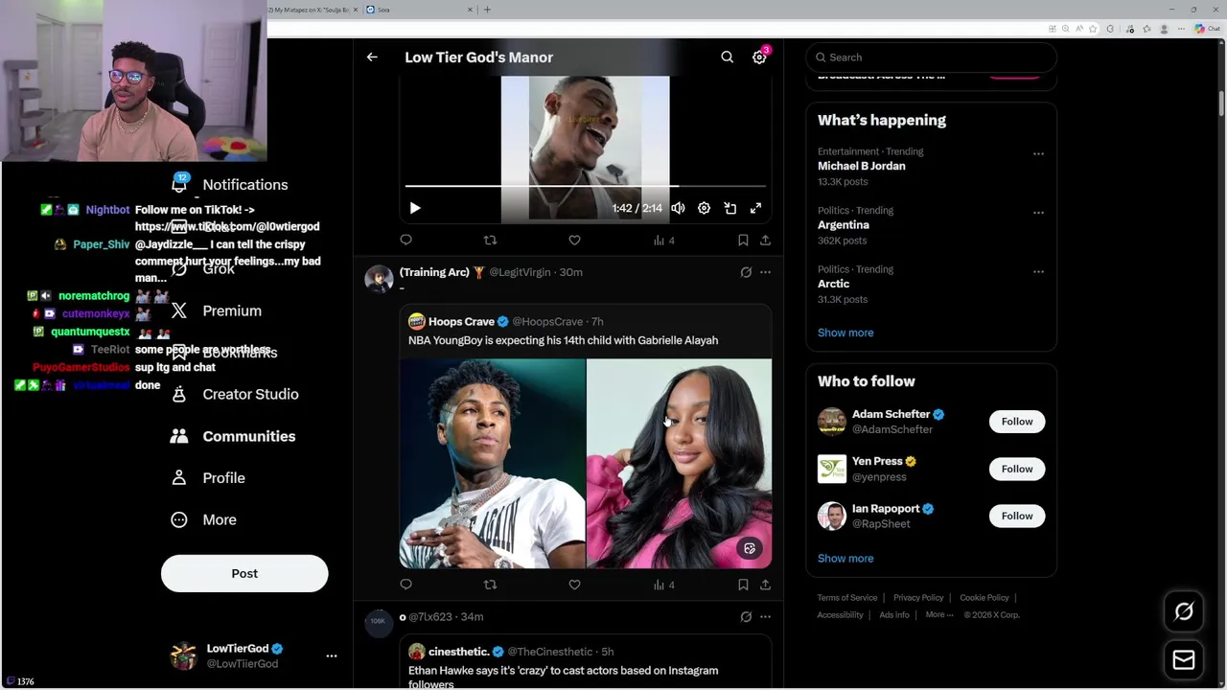Open Gabrielle Alayah photo on the right
Image resolution: width=1227 pixels, height=690 pixels.
coord(679,464)
